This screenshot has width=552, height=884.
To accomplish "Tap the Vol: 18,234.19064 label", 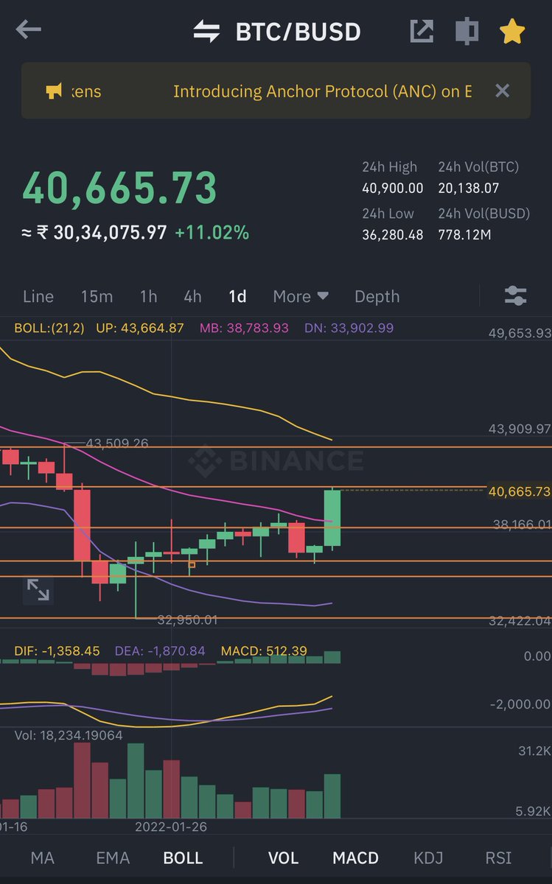I will click(x=69, y=735).
